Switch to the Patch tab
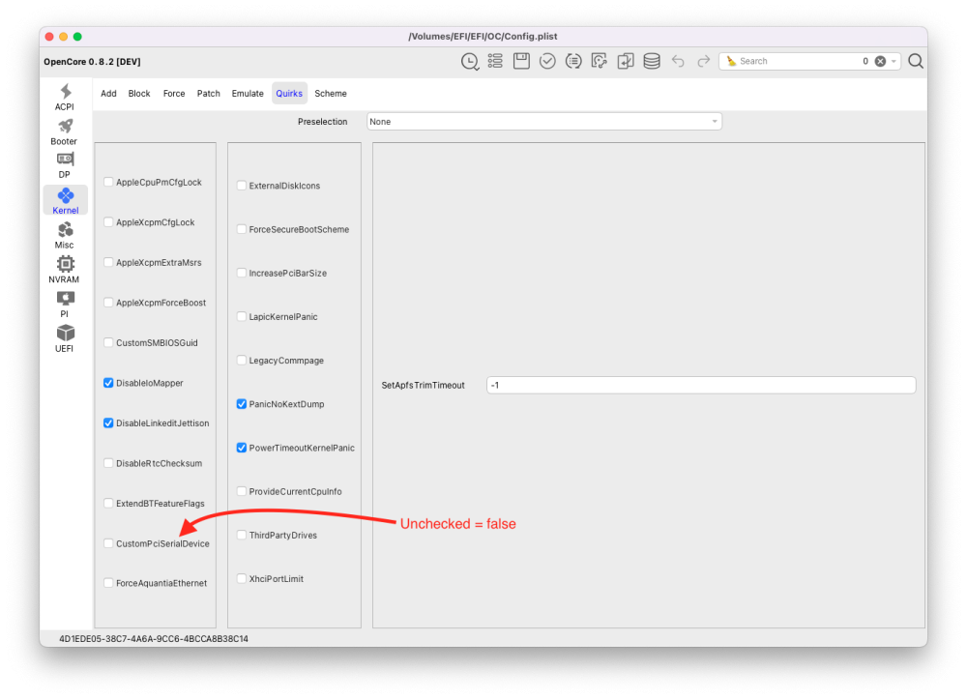This screenshot has width=967, height=699. (x=209, y=93)
